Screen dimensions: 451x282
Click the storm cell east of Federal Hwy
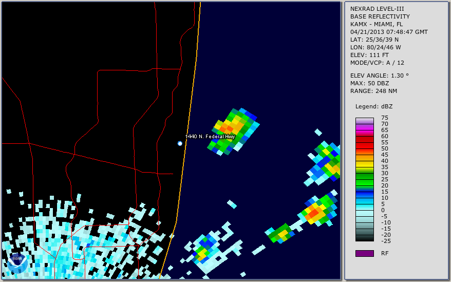click(234, 131)
